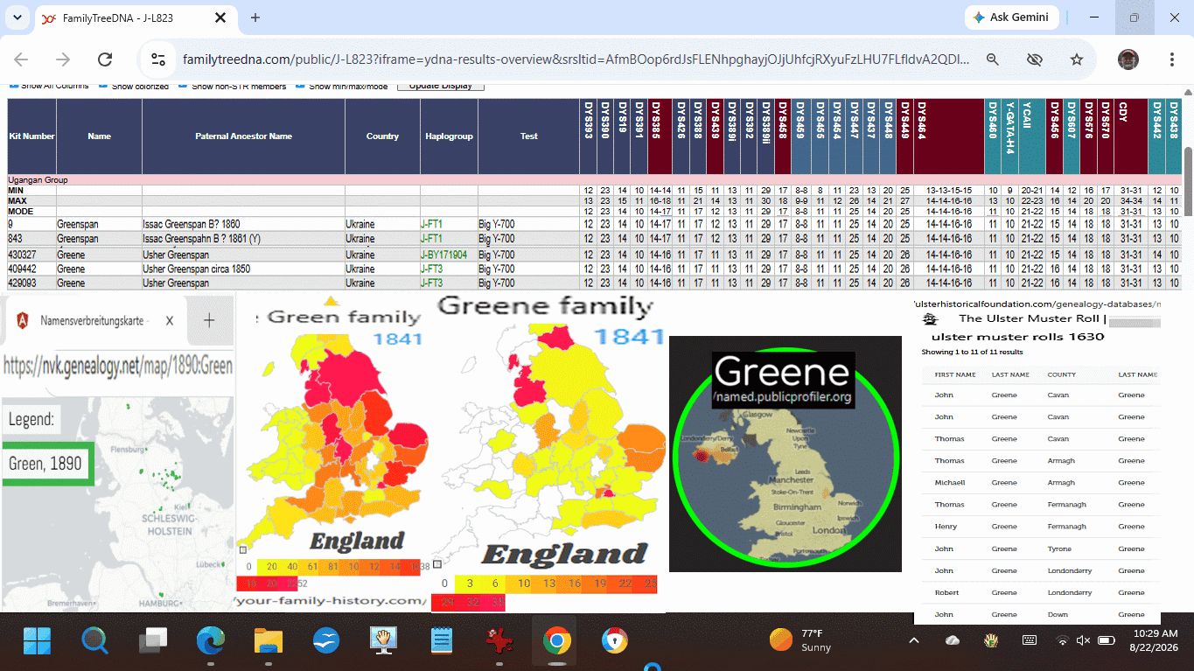
Task: Click the Haplogroup column header
Action: [449, 136]
